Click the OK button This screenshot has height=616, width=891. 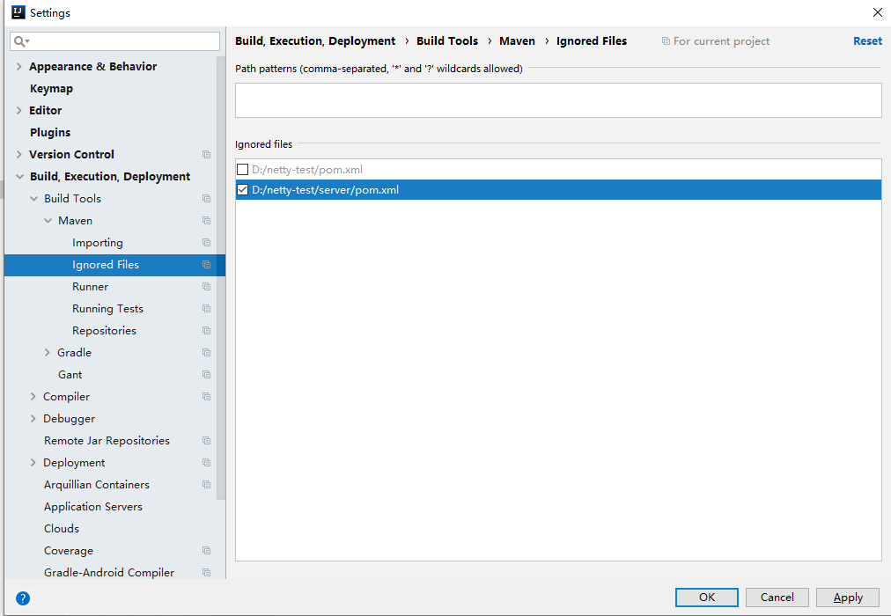click(706, 598)
